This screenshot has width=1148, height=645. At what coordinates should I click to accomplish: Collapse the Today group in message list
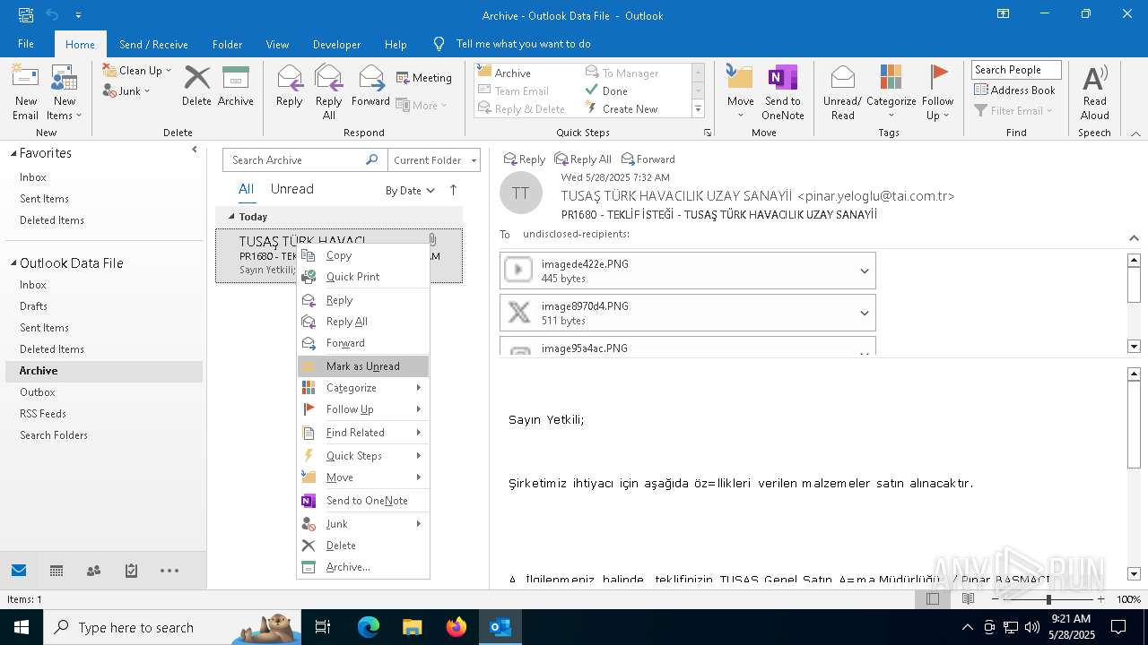point(231,217)
